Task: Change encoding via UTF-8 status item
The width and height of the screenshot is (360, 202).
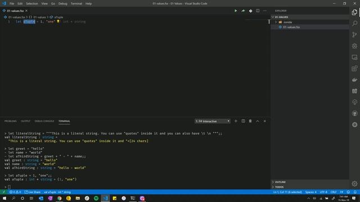Action: (x=323, y=192)
